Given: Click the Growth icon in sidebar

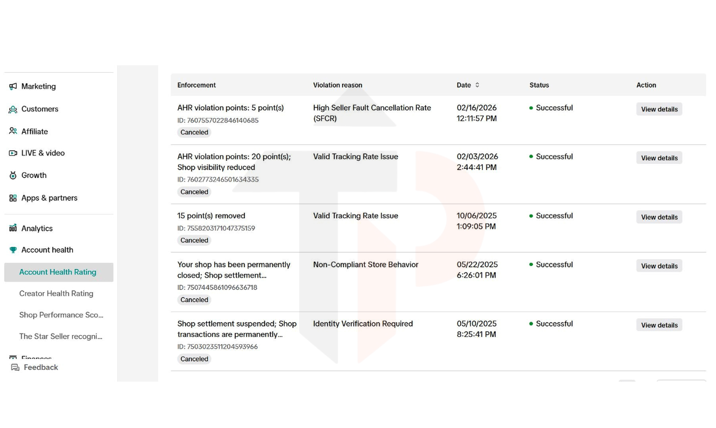Looking at the screenshot, I should [13, 175].
